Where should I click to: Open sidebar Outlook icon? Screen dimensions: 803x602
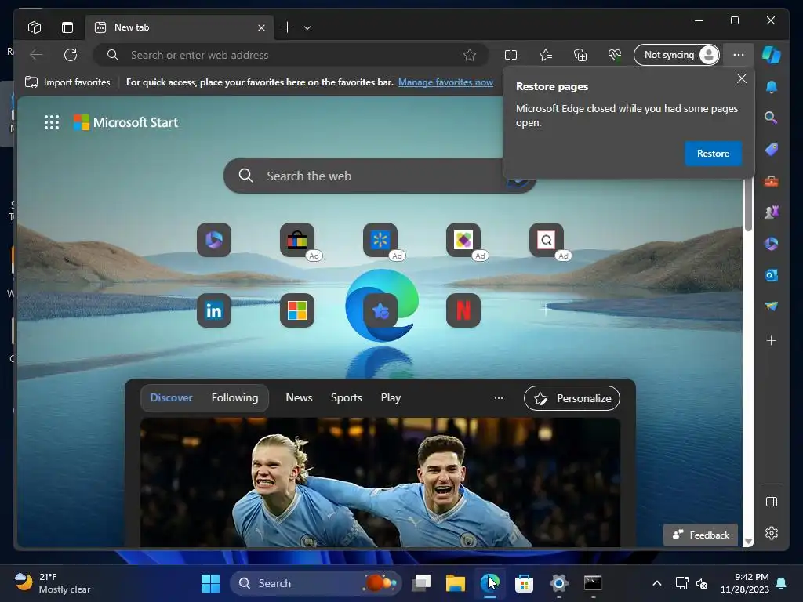click(x=772, y=275)
